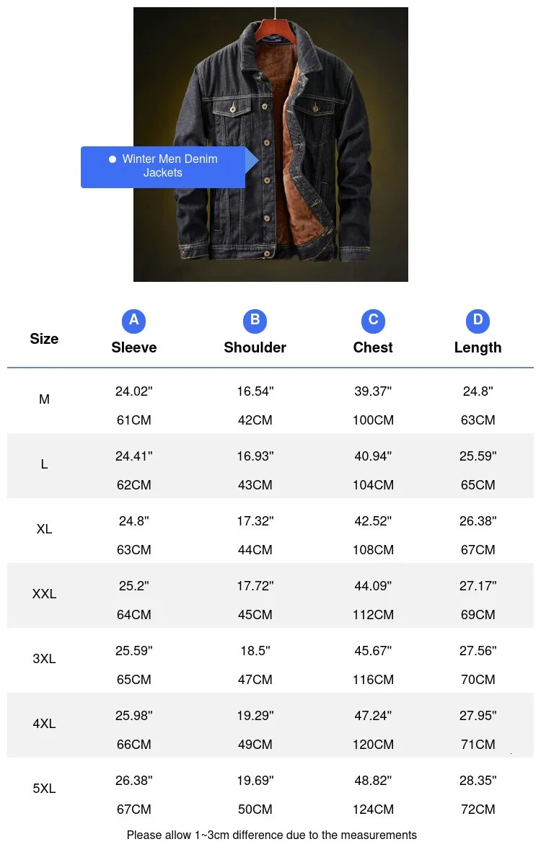541x865 pixels.
Task: Select the Sleeve column header
Action: click(x=134, y=347)
